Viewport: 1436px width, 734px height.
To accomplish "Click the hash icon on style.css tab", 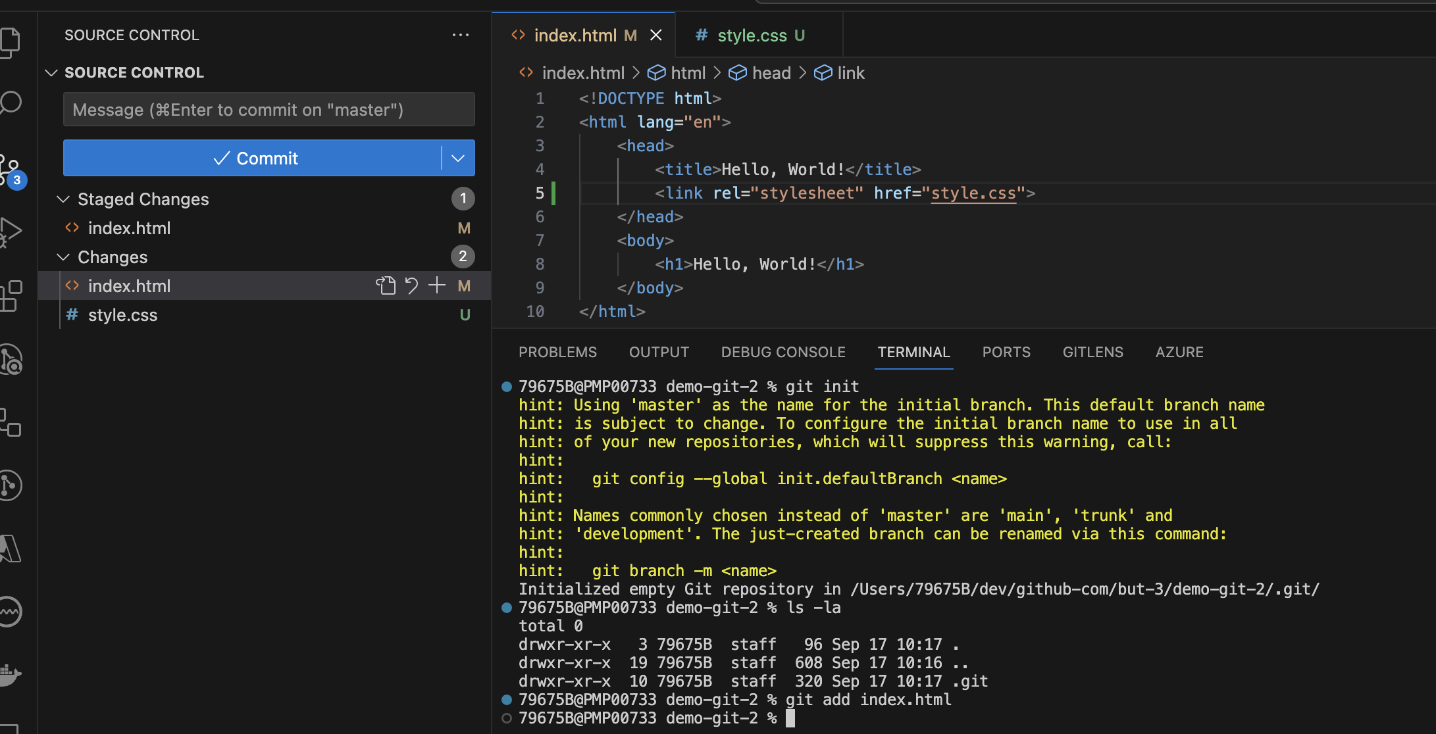I will tap(702, 35).
